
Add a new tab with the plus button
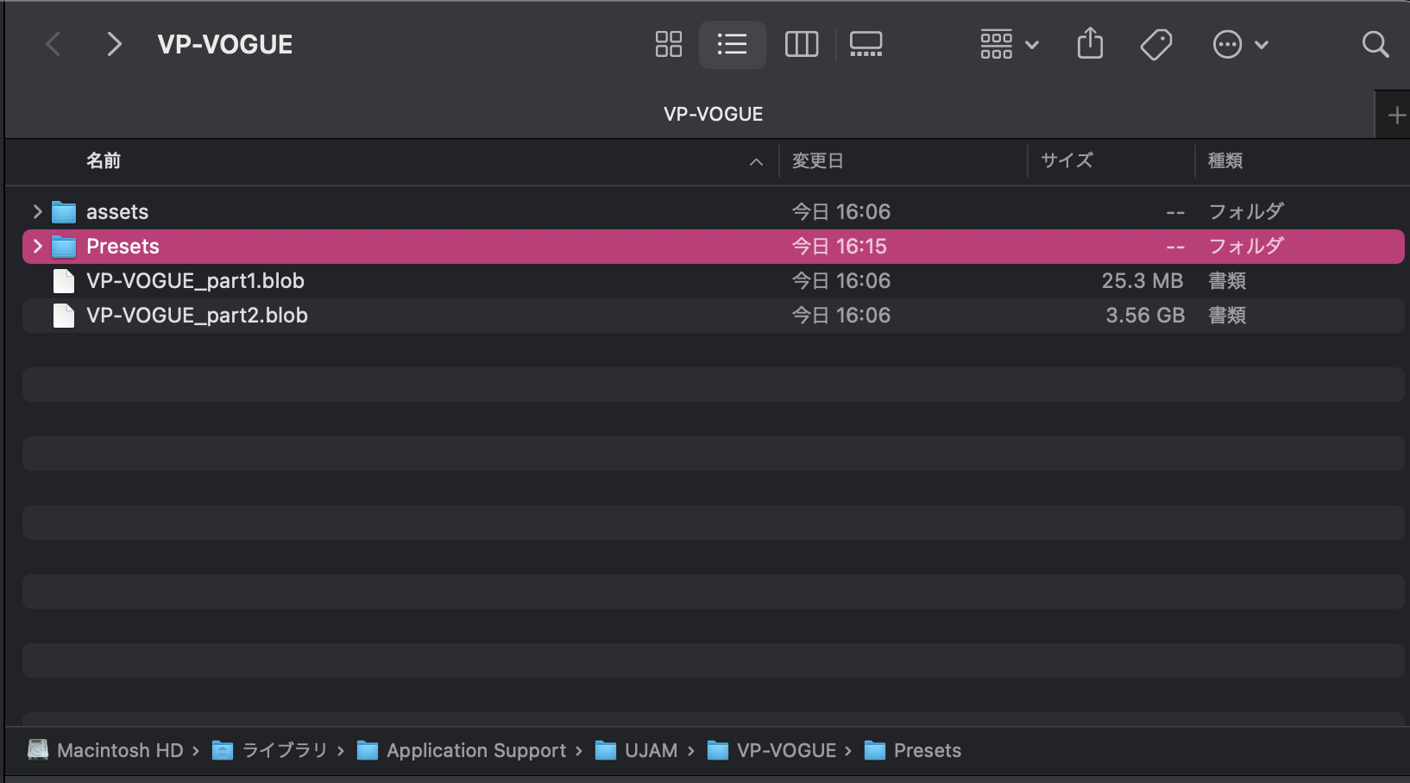click(1396, 115)
